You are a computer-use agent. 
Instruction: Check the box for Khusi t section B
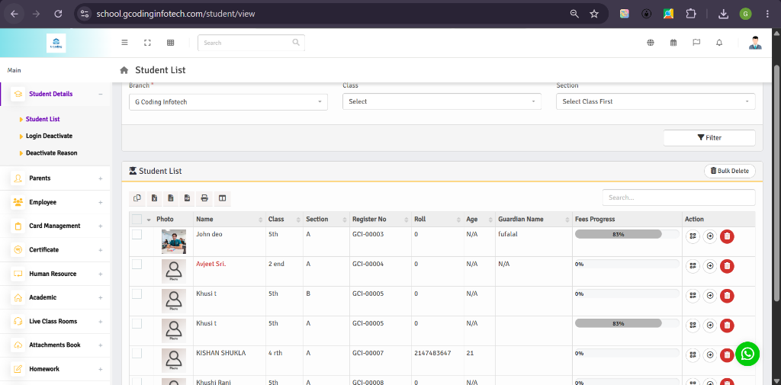(x=137, y=294)
